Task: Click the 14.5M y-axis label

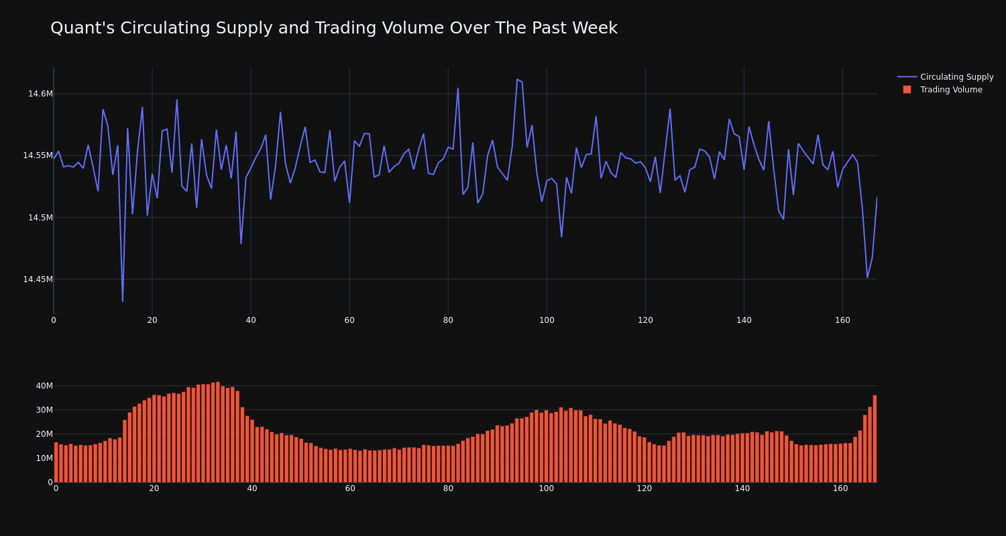Action: [40, 217]
